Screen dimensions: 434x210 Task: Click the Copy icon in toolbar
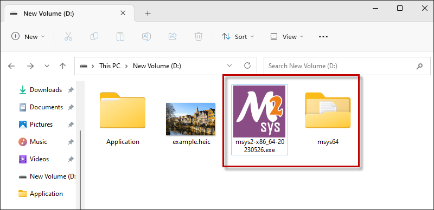pyautogui.click(x=94, y=36)
